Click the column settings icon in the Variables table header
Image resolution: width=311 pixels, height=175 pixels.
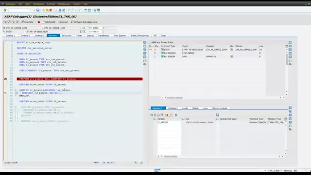(x=286, y=119)
